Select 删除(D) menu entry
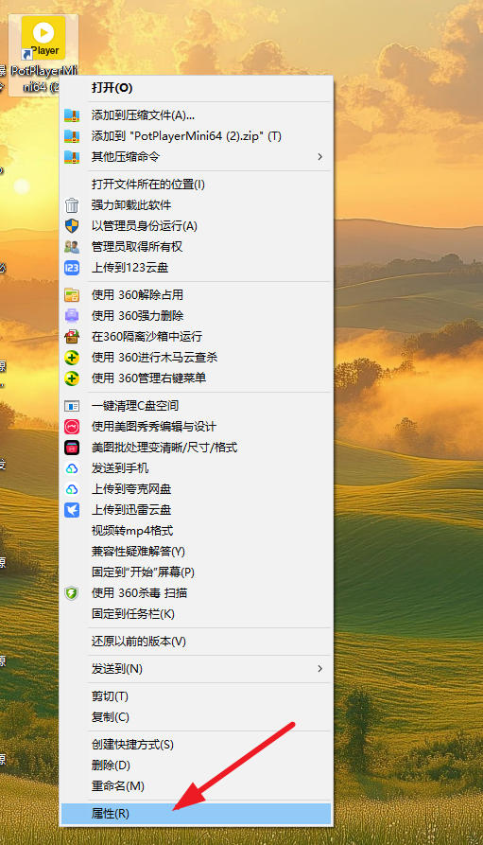Screen dimensions: 483x845 [x=196, y=766]
